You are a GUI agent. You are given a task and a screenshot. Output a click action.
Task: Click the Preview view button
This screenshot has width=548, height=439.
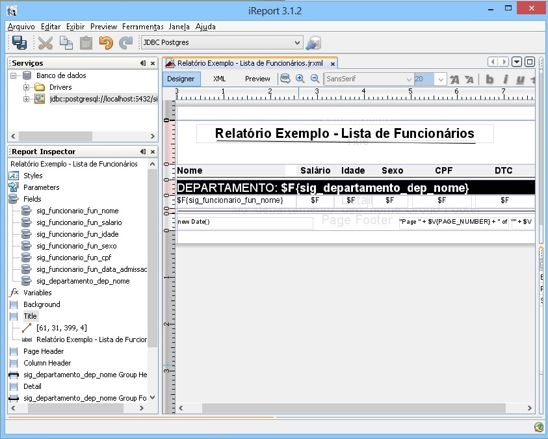point(257,79)
